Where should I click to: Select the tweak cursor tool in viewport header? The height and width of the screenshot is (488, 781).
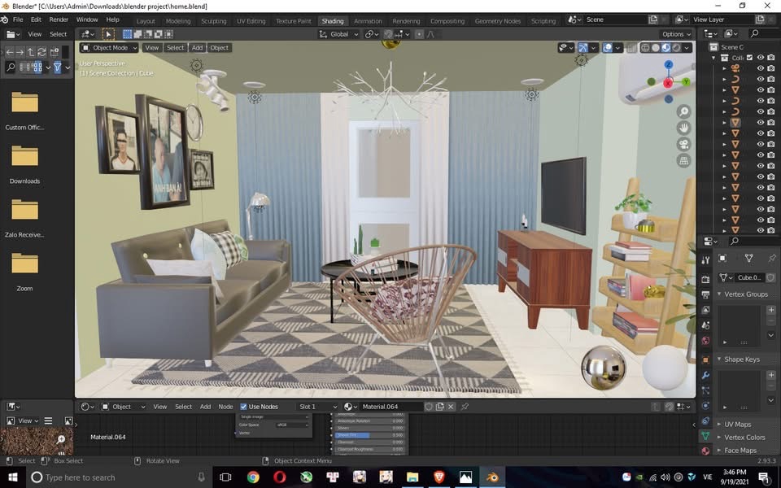click(108, 34)
